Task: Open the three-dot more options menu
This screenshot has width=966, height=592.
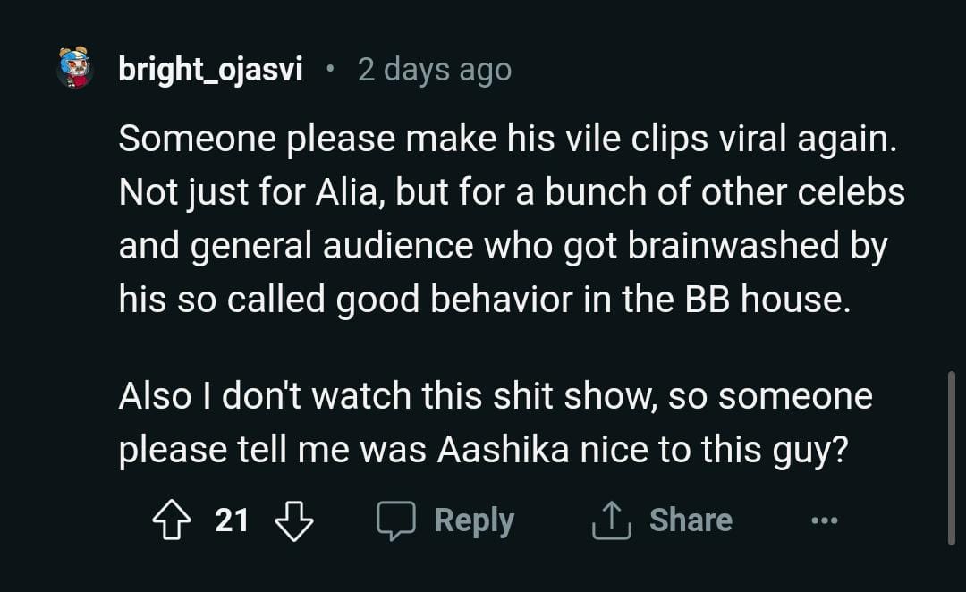Action: tap(824, 520)
